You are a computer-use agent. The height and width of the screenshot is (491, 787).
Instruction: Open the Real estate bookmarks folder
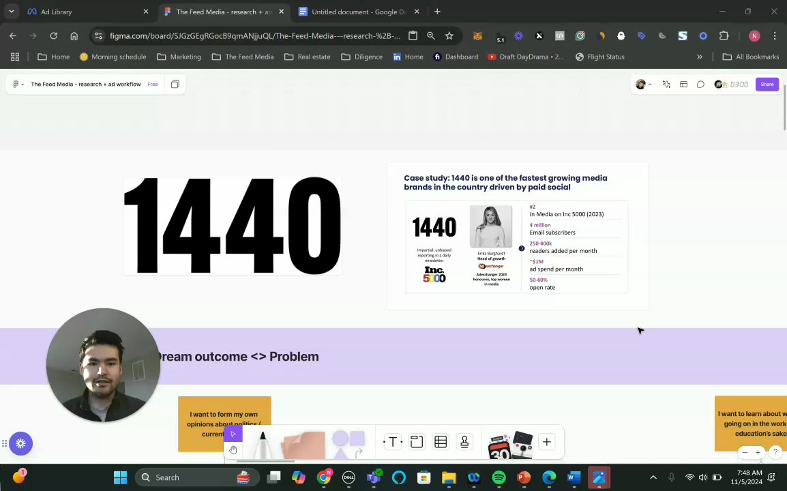307,57
